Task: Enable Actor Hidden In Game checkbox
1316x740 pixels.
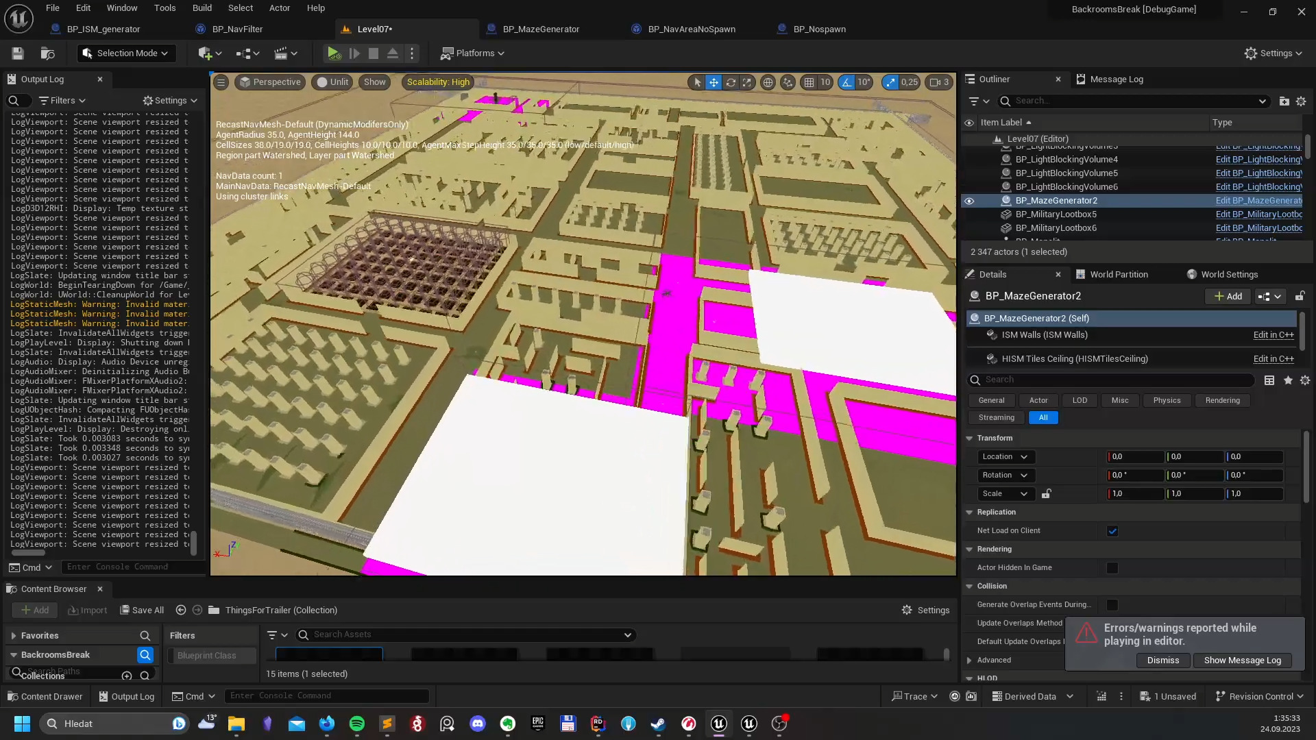Action: click(x=1112, y=568)
